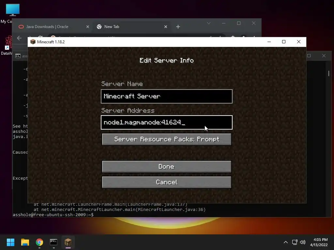Open Chrome from the taskbar

(x=39, y=242)
